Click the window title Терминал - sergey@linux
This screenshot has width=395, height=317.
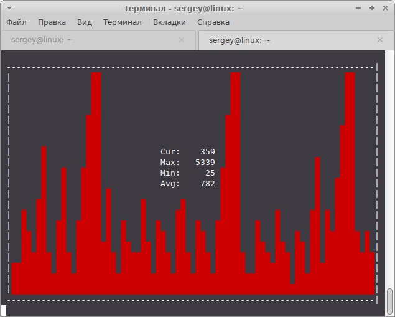tap(184, 9)
